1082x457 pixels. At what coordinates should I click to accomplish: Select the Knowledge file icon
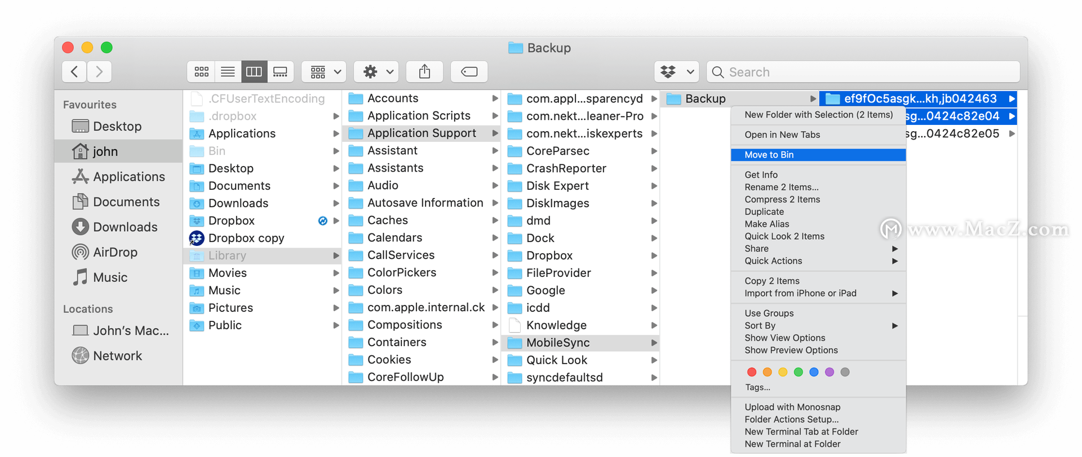pos(514,325)
